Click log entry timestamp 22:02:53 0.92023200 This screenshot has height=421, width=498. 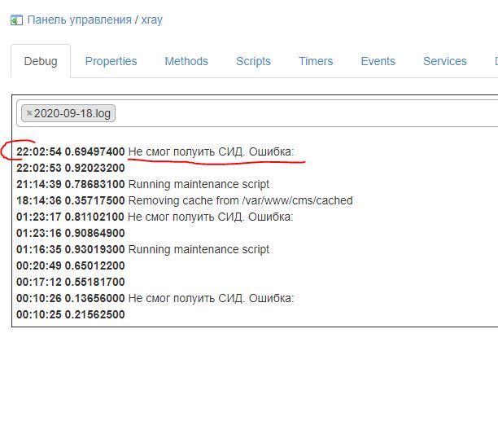tap(71, 168)
